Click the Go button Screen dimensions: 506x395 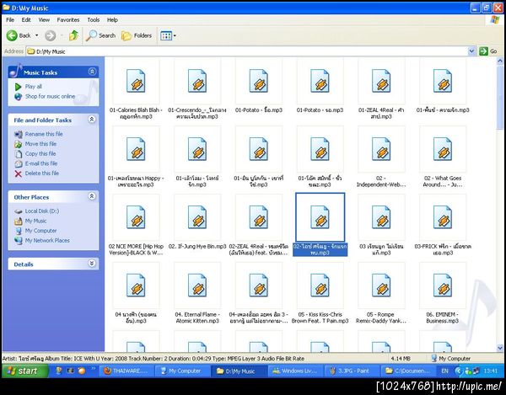[x=488, y=51]
